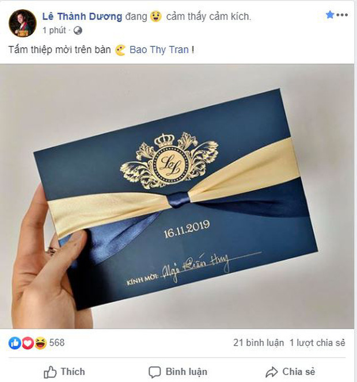357x382 pixels.
Task: Click the heart love reaction icon
Action: (x=28, y=343)
